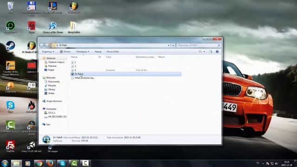Click the volume icon in system tray

pos(277,163)
